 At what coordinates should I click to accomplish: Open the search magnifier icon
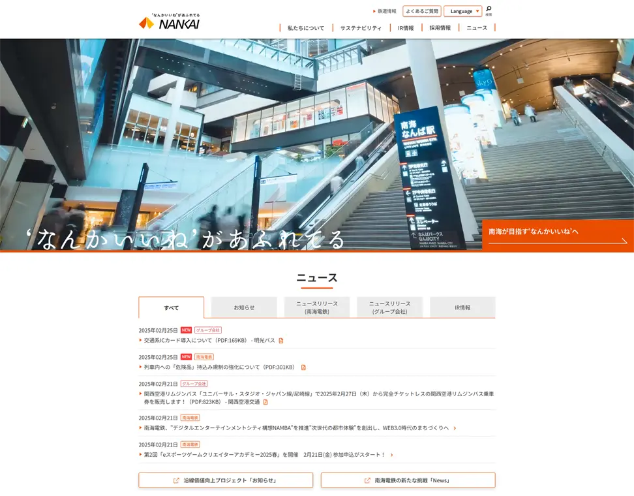tap(489, 10)
